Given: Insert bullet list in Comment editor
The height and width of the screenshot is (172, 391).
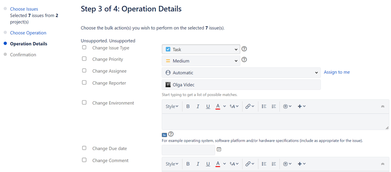Looking at the screenshot, I should (264, 164).
